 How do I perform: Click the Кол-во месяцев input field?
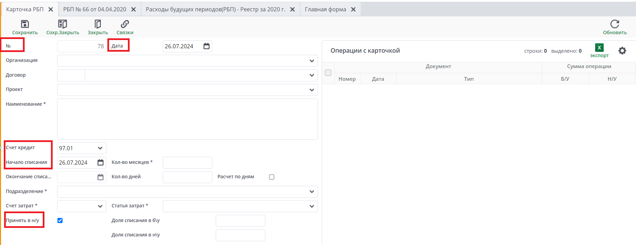(x=187, y=163)
